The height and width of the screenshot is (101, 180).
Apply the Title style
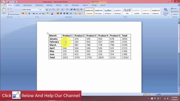(x=127, y=12)
